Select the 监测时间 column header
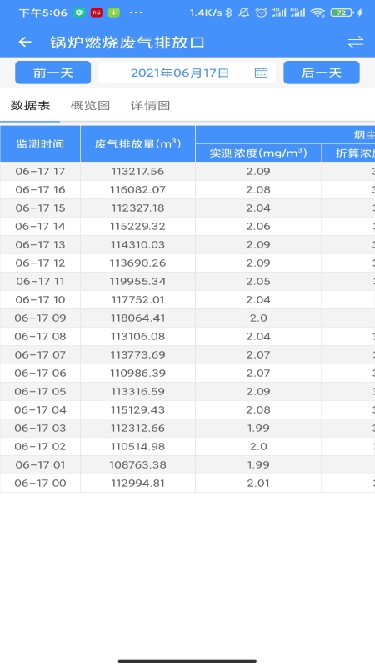The width and height of the screenshot is (375, 667). point(40,143)
